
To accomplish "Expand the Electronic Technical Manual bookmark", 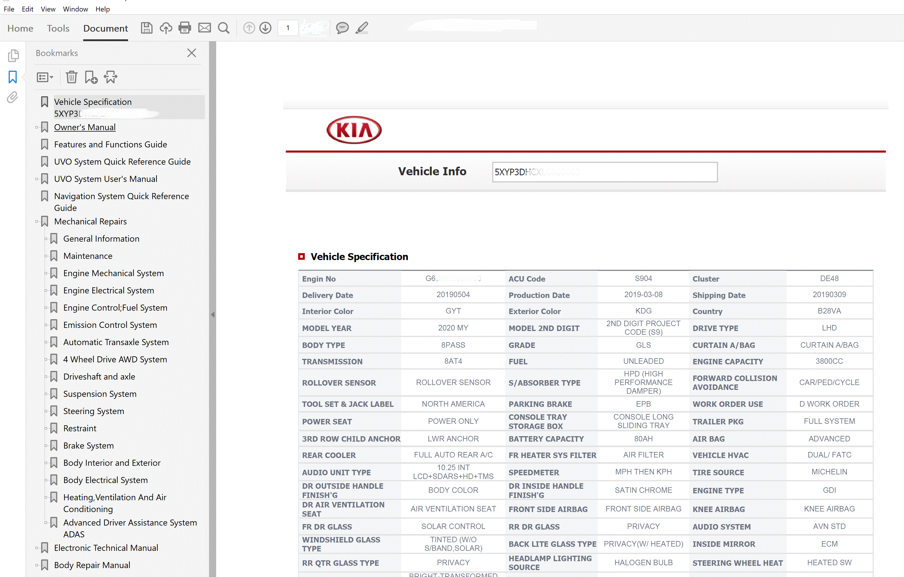I will pyautogui.click(x=37, y=549).
